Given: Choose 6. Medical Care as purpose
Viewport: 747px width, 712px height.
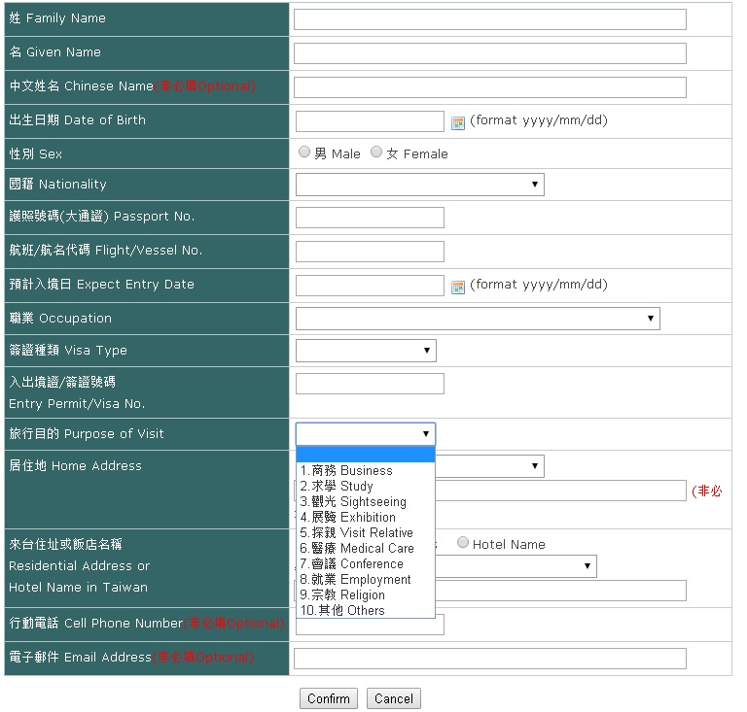Looking at the screenshot, I should tap(366, 549).
